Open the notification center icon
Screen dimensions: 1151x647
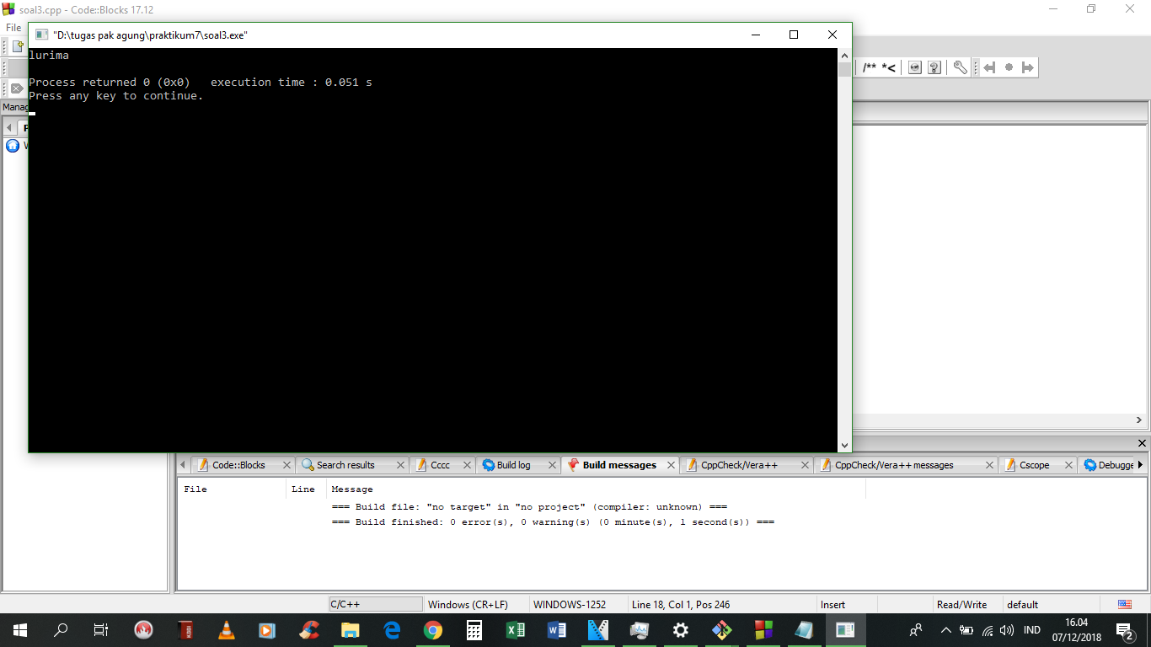click(x=1123, y=630)
